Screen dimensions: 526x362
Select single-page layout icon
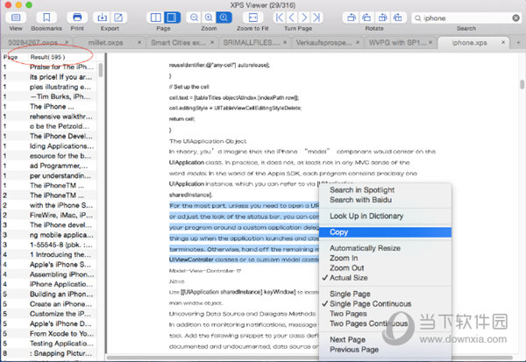point(172,18)
